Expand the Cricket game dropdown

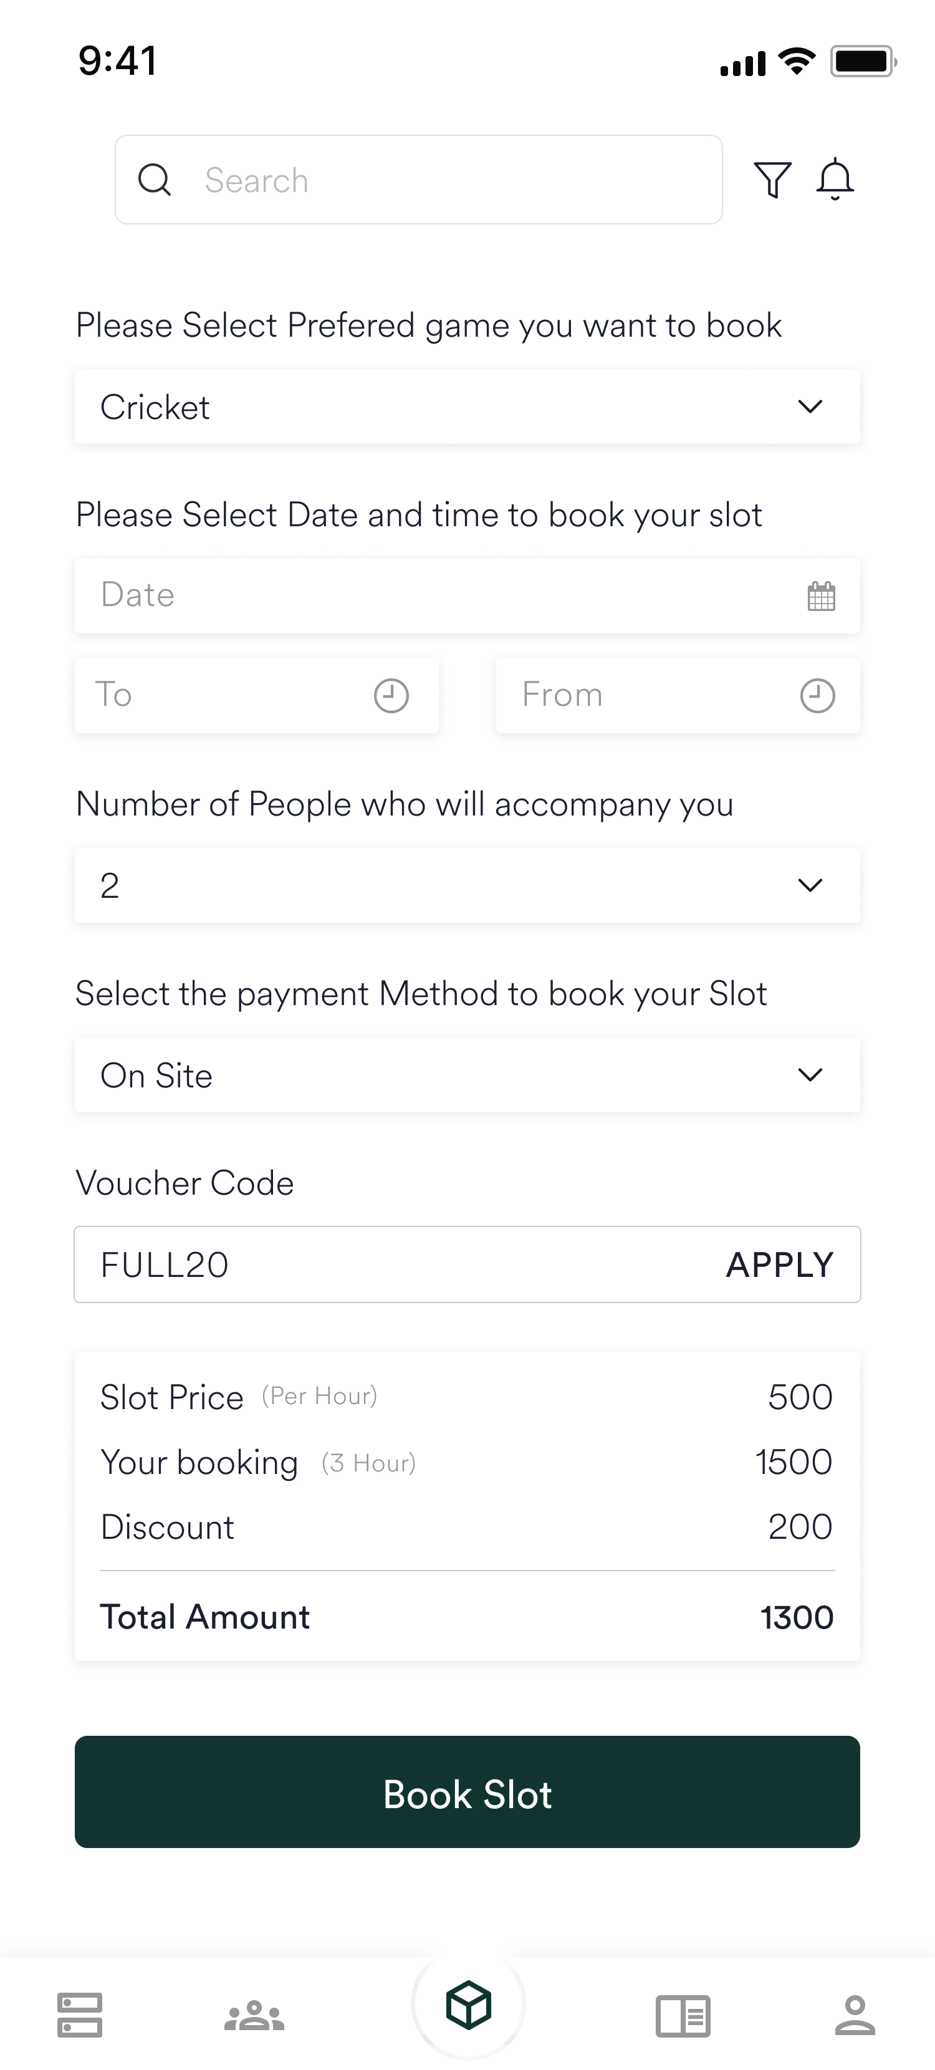(467, 407)
